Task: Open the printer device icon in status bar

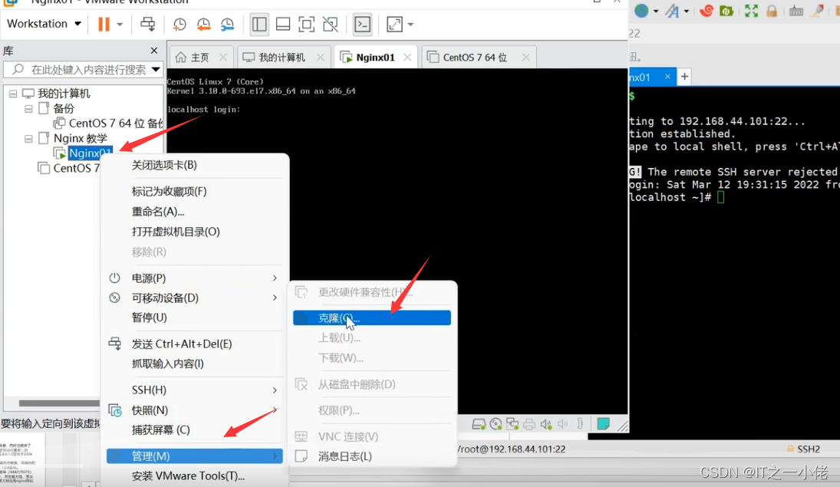Action: [x=529, y=423]
